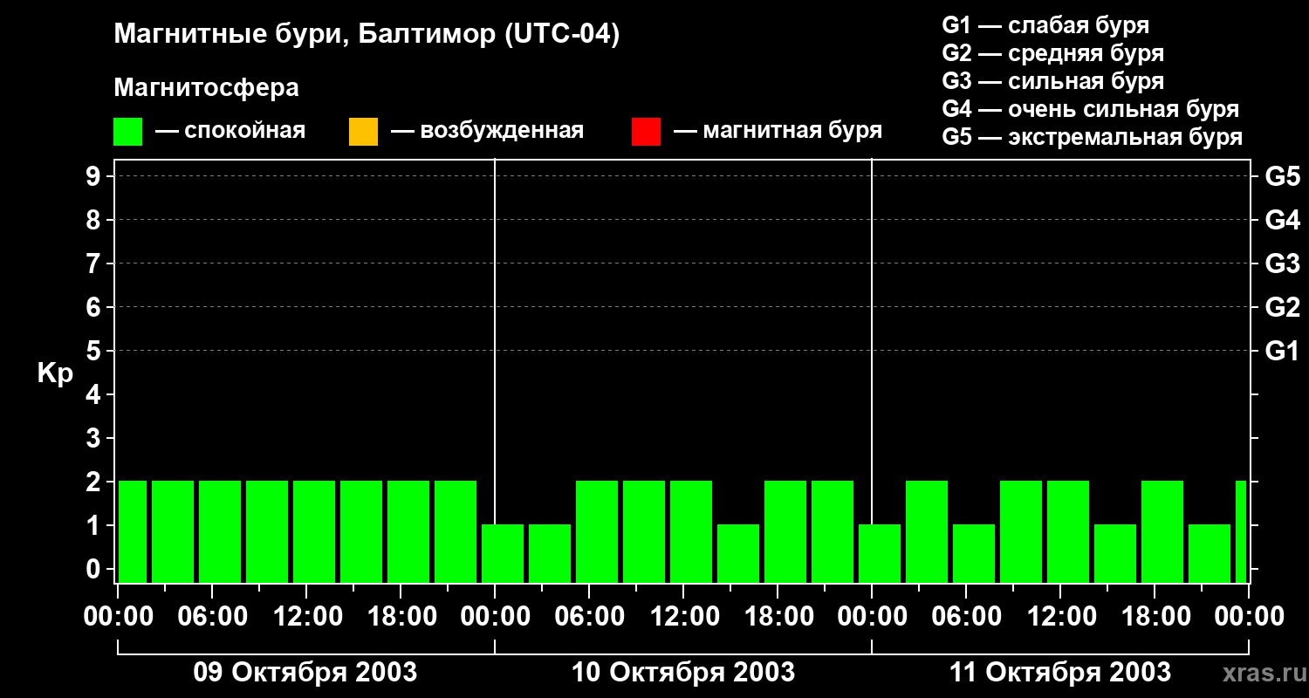This screenshot has width=1309, height=698.
Task: Click the green 'спокойная' legend swatch
Action: [x=127, y=132]
